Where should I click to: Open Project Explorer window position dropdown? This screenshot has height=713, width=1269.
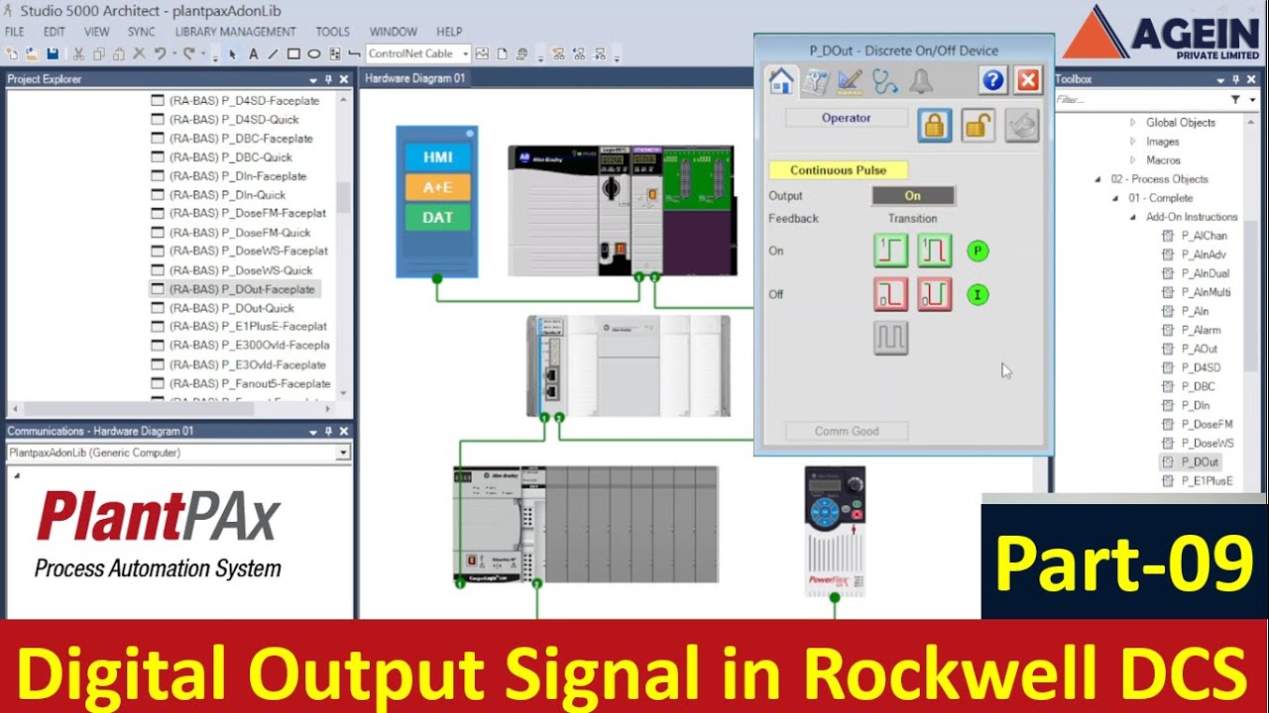pyautogui.click(x=313, y=79)
